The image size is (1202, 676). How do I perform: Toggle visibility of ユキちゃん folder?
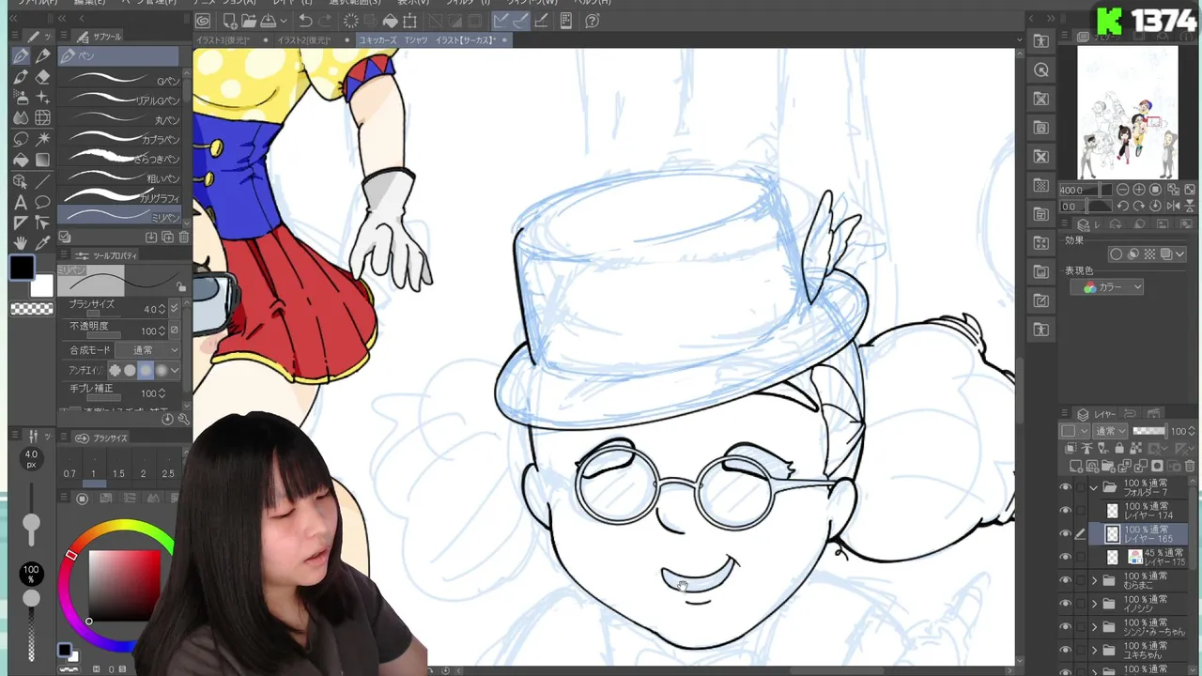point(1065,650)
